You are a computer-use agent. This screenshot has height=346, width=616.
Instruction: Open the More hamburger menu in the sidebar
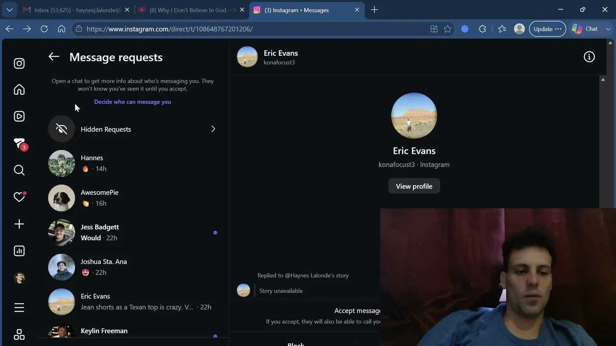pos(19,308)
